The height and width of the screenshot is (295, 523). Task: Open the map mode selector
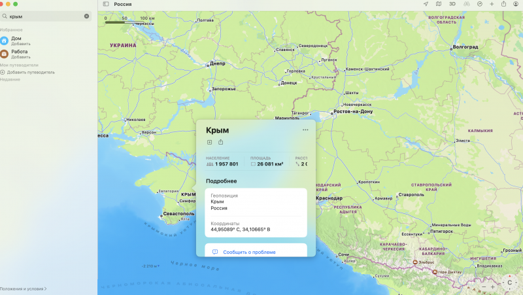point(438,4)
